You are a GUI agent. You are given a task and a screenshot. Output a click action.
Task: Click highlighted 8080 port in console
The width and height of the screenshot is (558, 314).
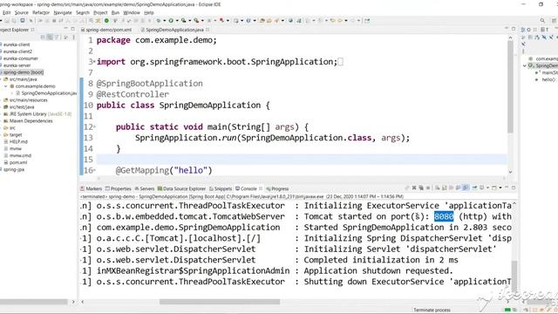pos(444,216)
